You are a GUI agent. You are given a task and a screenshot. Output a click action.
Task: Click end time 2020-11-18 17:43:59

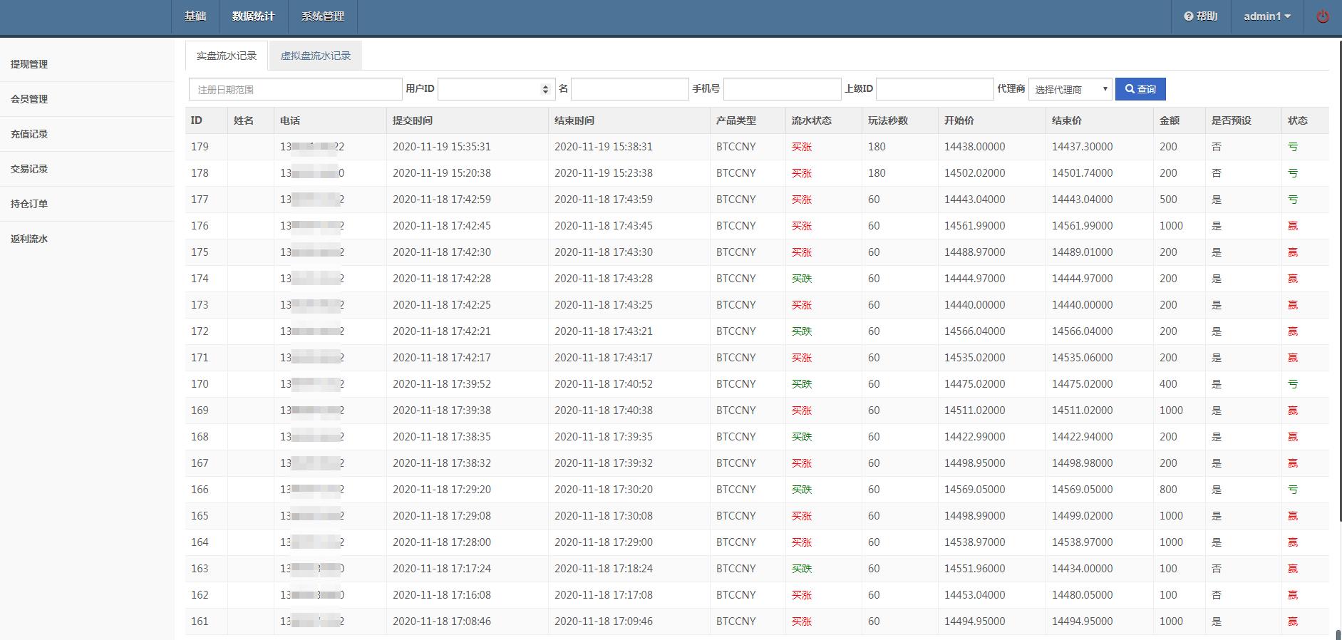[x=604, y=200]
